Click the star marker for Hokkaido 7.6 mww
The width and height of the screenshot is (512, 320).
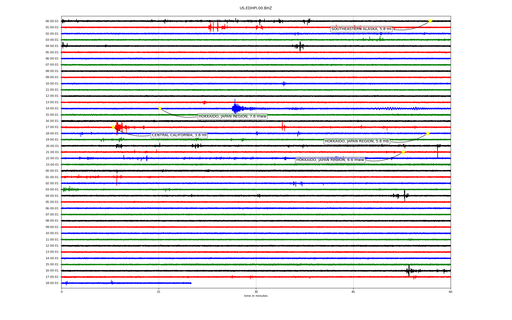click(x=160, y=108)
